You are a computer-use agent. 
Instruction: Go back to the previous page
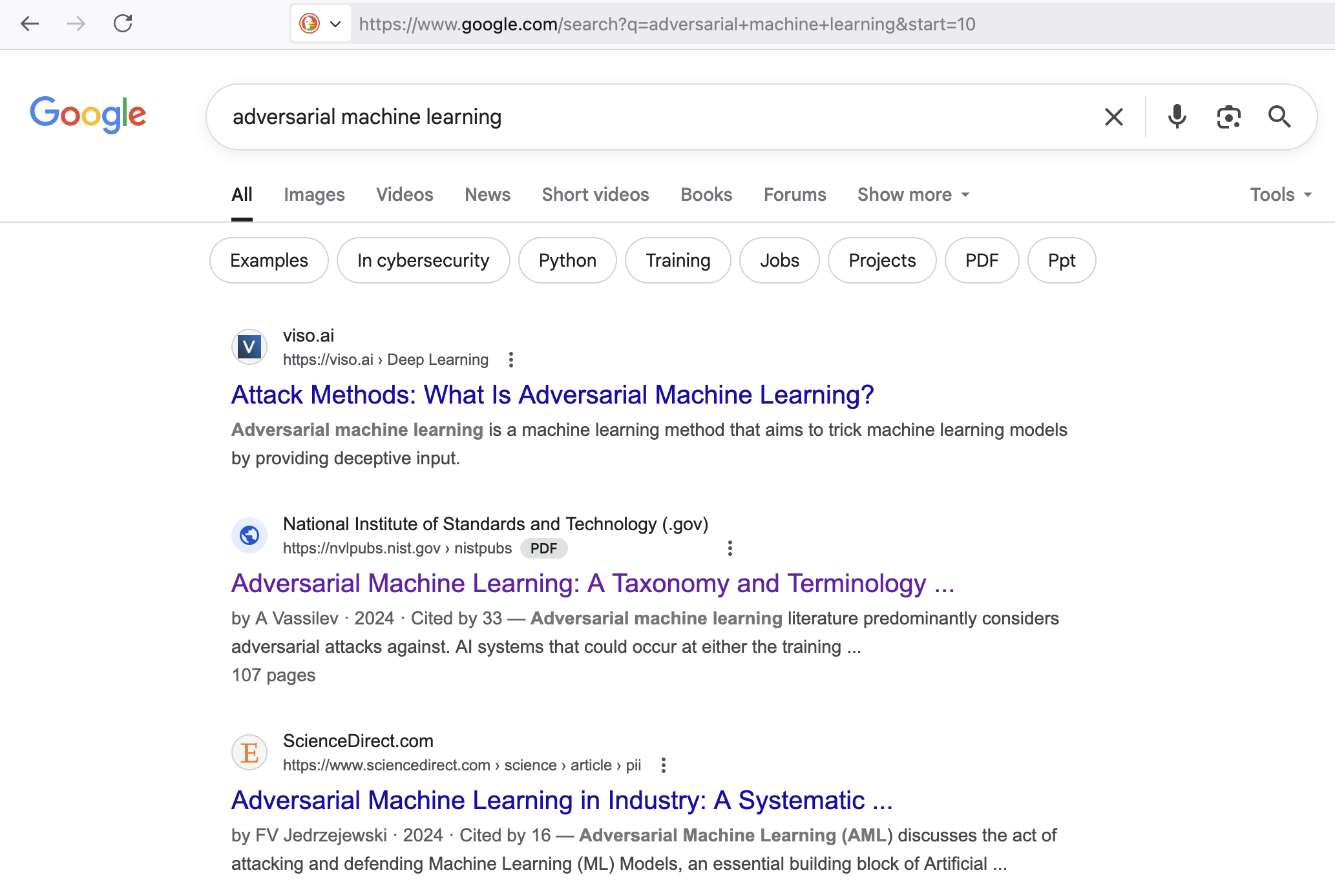[30, 24]
